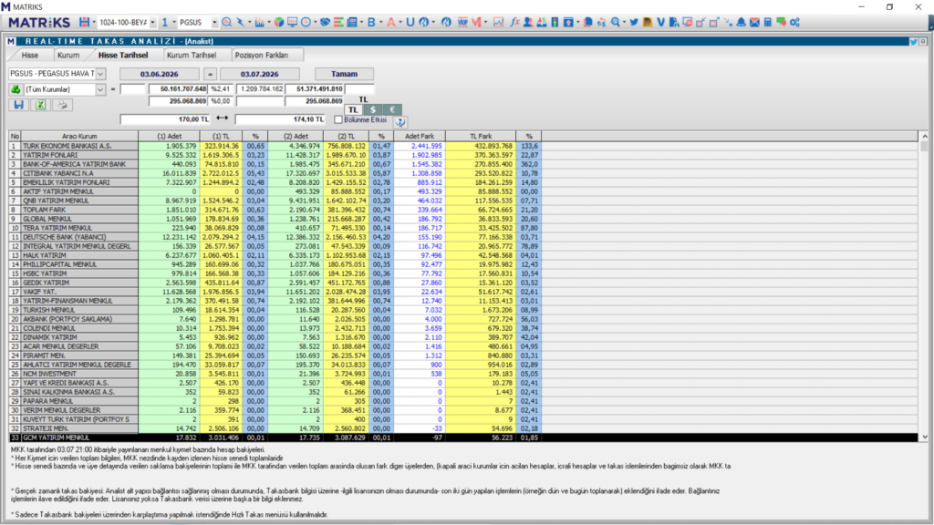Select the TURK EKONOMI BANKASI A.S. row
Viewport: 934px width, 525px height.
(x=463, y=146)
